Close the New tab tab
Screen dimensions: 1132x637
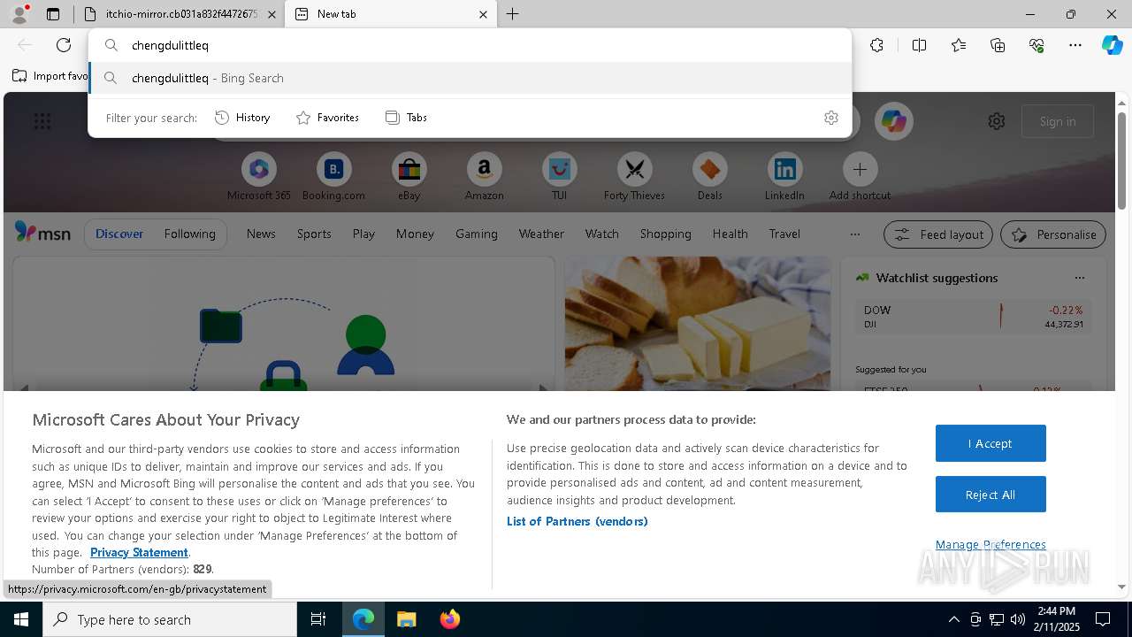click(483, 14)
